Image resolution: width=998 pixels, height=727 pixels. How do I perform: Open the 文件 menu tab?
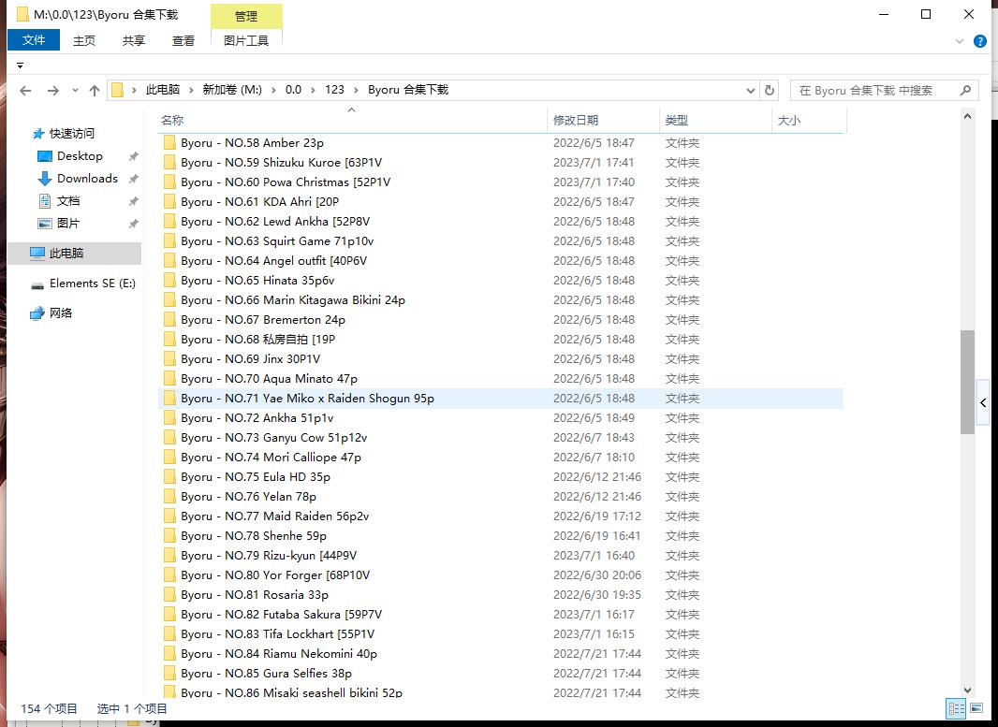(34, 40)
